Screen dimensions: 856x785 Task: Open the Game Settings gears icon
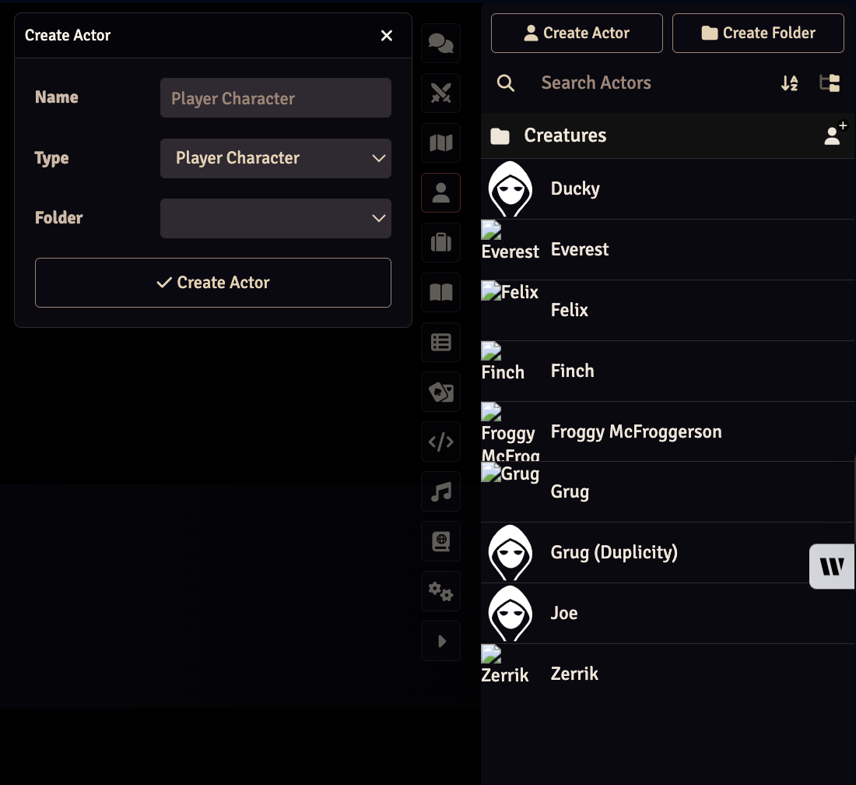pos(441,591)
